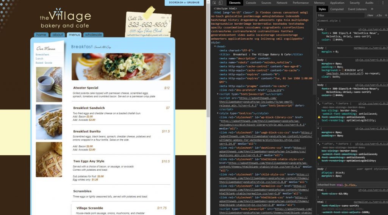The width and height of the screenshot is (388, 215).
Task: Click the pancakes and syrup thumbnail
Action: pos(49,84)
